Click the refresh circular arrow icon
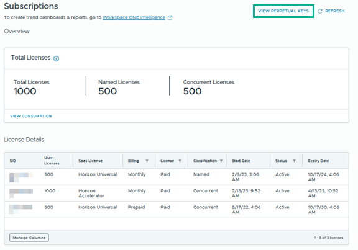 point(320,11)
